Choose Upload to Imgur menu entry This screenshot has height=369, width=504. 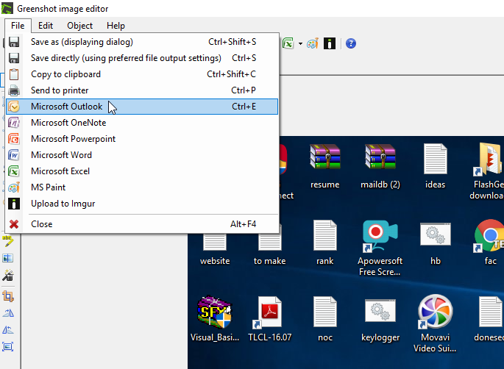[142, 204]
